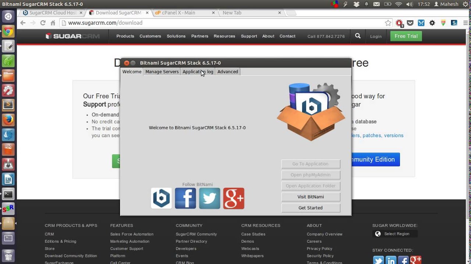Switch to SugarCRM Cloud Host browser tab

[53, 12]
